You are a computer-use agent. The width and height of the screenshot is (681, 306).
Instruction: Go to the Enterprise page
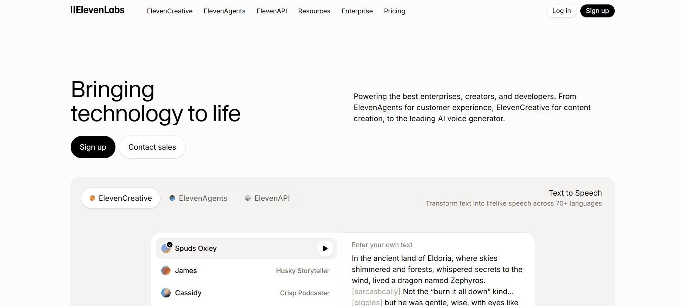pyautogui.click(x=357, y=11)
